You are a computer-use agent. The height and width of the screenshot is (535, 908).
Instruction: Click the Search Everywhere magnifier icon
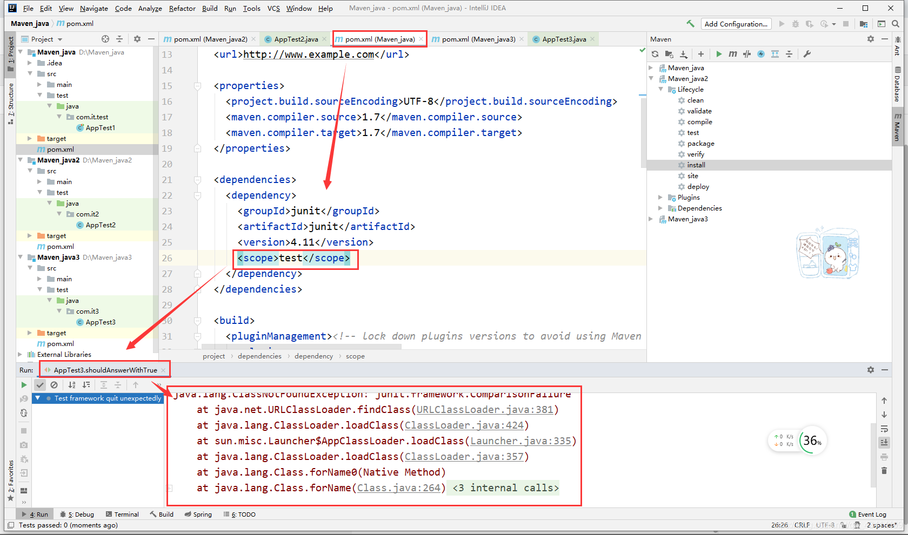tap(896, 24)
